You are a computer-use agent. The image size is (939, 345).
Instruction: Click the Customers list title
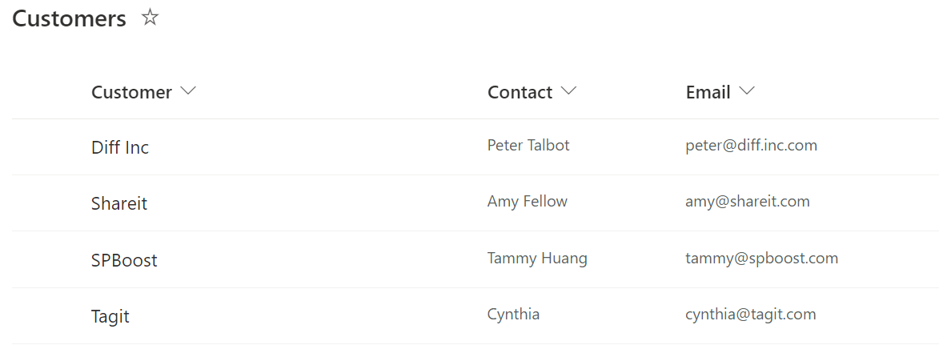(70, 18)
